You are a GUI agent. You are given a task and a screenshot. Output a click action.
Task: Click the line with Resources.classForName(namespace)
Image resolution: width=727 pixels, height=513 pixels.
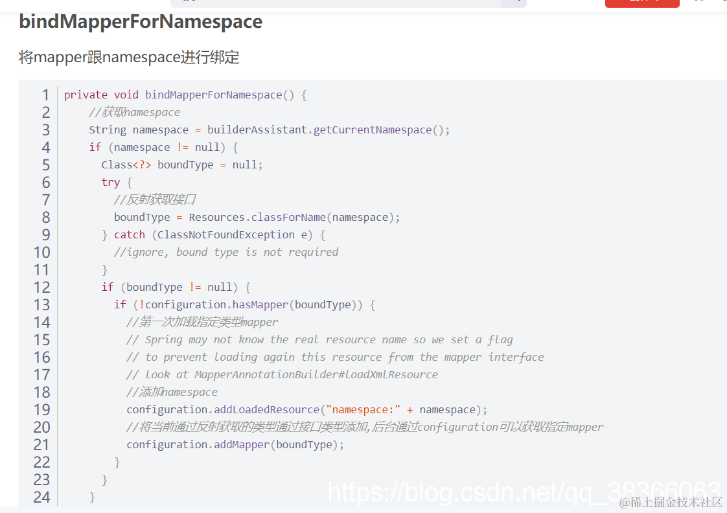pyautogui.click(x=257, y=218)
